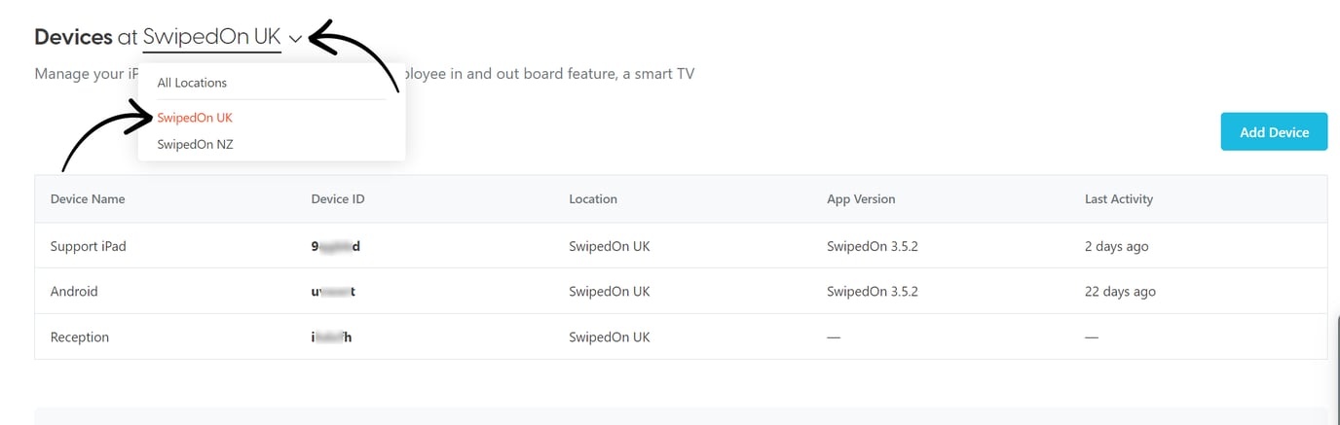1340x425 pixels.
Task: Select All Locations from the dropdown
Action: click(x=192, y=83)
